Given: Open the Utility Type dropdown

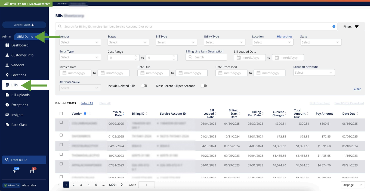Looking at the screenshot, I should click(x=224, y=42).
